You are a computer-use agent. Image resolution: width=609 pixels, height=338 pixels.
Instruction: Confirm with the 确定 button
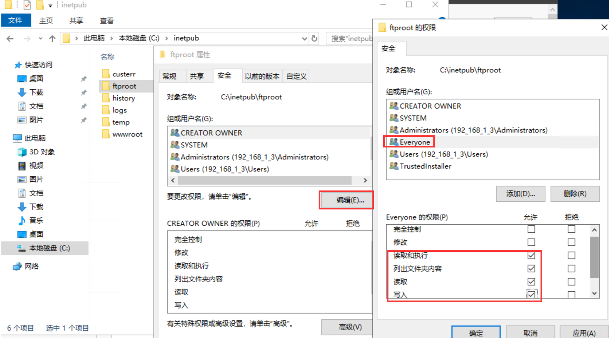click(x=476, y=332)
